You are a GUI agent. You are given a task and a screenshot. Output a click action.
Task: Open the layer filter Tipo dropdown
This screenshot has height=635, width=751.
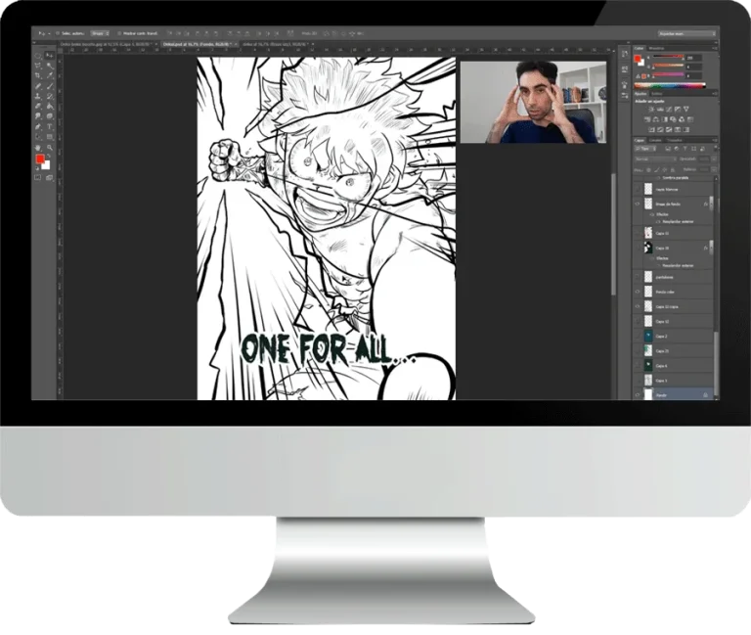tap(645, 149)
